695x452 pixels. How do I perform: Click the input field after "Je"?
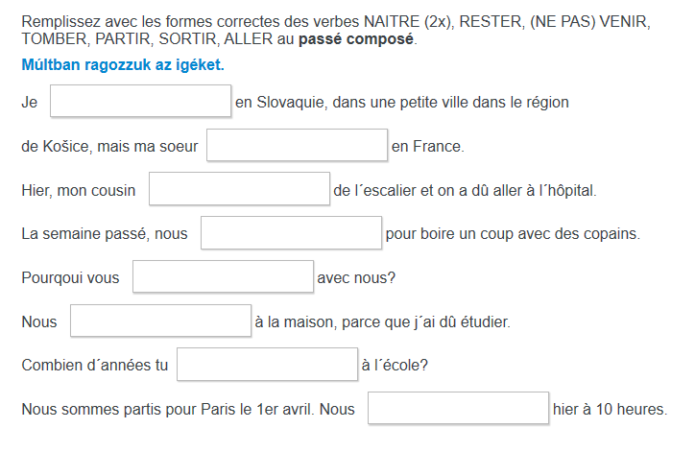(x=140, y=102)
